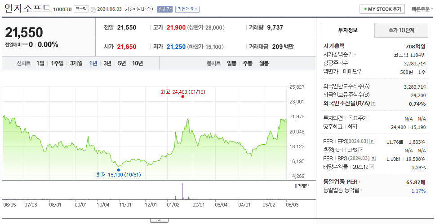Click current price 21,550 large figure

[x=24, y=32]
